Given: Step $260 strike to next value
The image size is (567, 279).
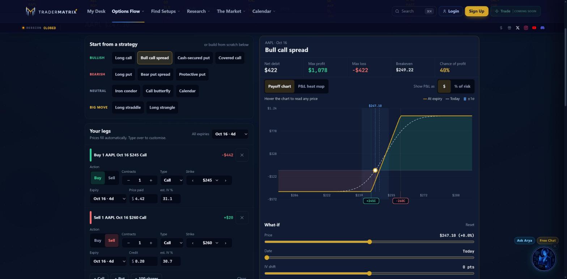Looking at the screenshot, I should click(226, 243).
